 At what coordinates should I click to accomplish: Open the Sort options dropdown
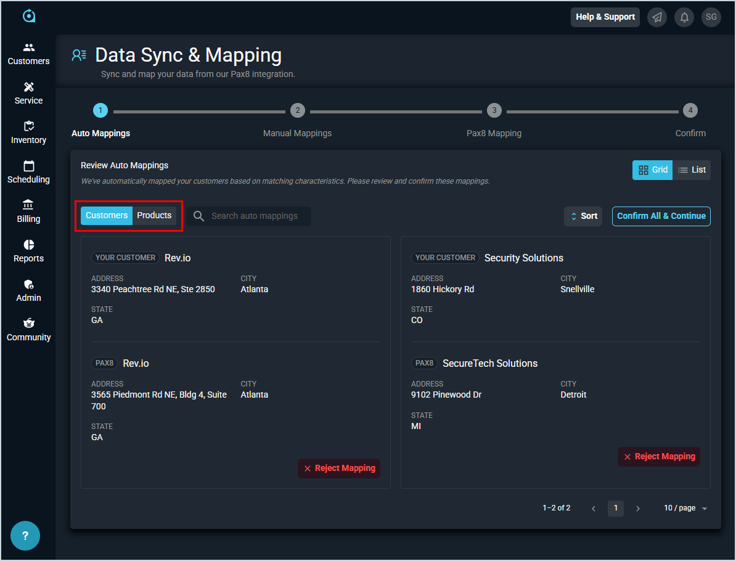coord(583,216)
